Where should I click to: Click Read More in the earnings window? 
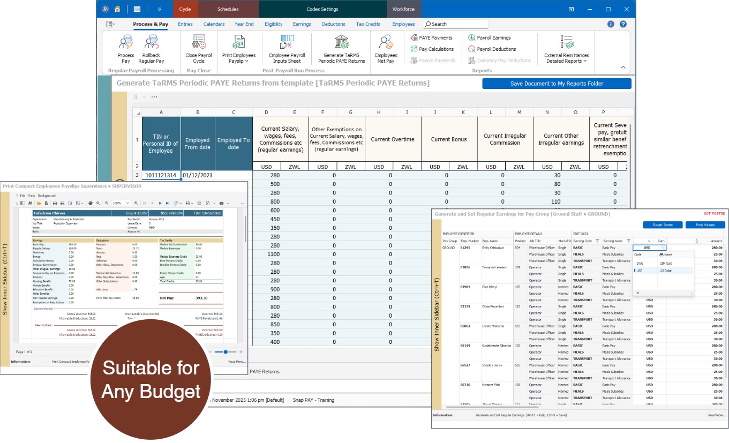717,415
